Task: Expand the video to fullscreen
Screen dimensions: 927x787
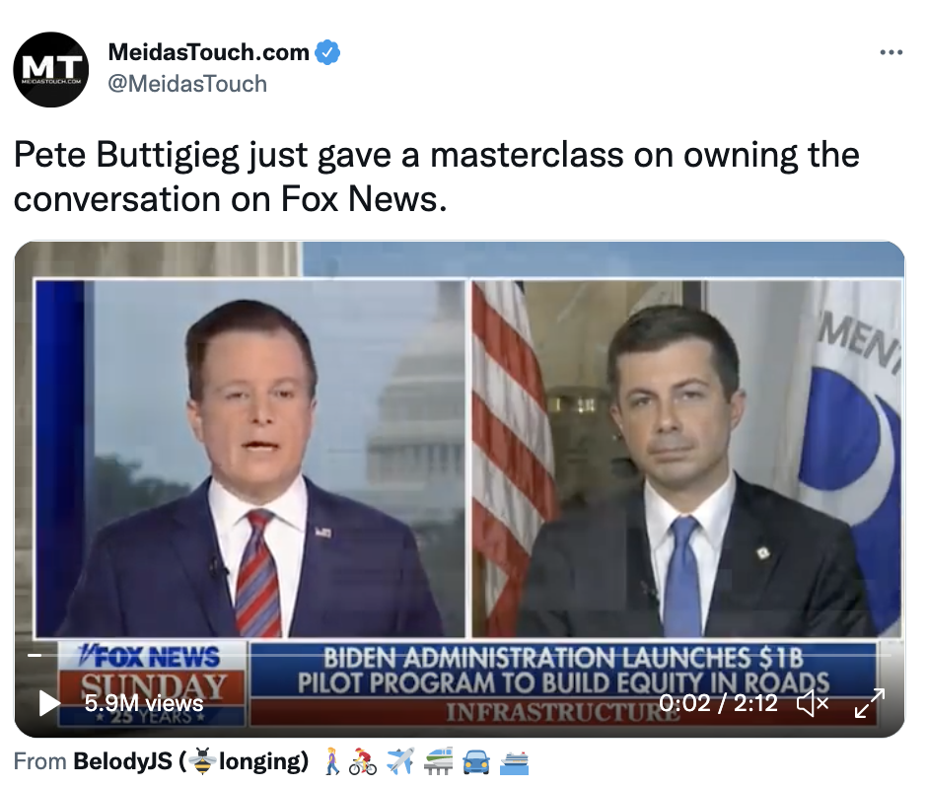Action: [x=870, y=703]
